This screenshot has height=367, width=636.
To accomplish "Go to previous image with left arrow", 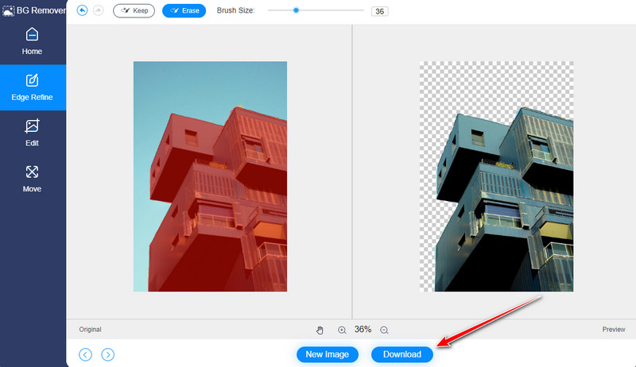I will (x=85, y=354).
